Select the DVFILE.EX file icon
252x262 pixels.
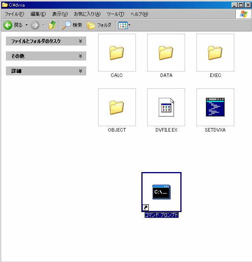pos(166,107)
